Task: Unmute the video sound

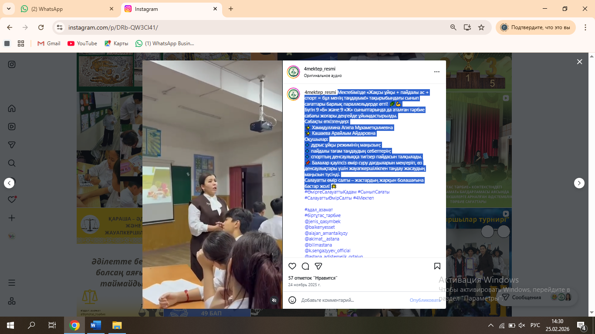Action: pos(274,300)
